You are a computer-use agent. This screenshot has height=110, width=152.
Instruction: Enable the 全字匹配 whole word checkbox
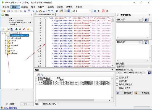click(x=117, y=81)
